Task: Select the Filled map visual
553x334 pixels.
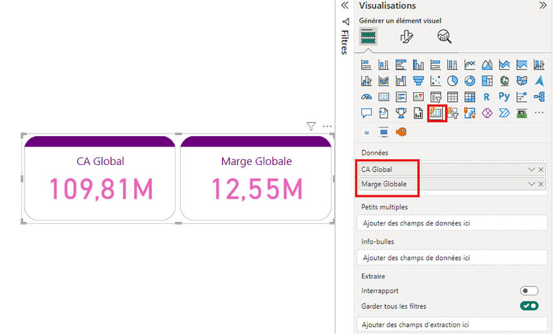Action: pyautogui.click(x=521, y=81)
